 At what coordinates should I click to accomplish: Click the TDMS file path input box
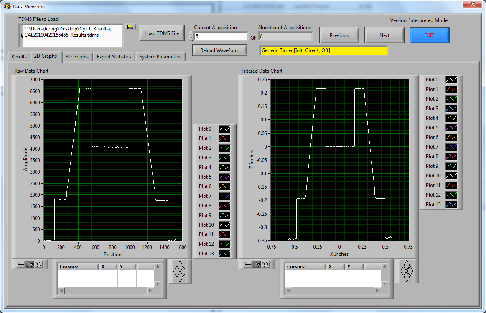[x=73, y=35]
